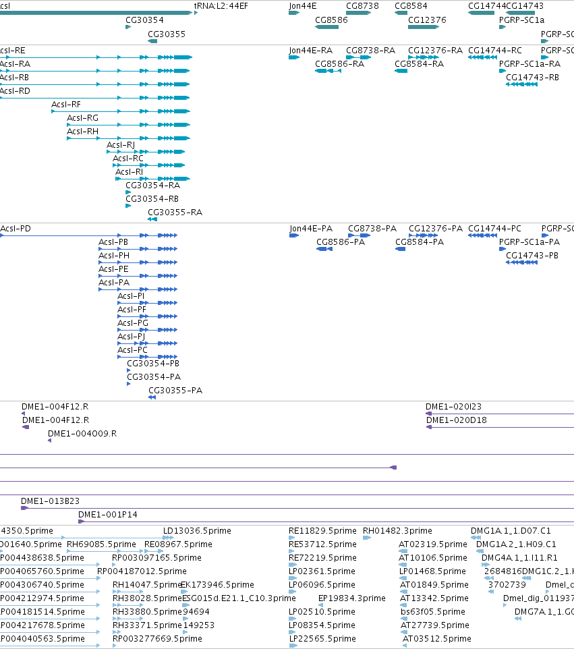Select the CG12376-PA protein label
The image size is (574, 649).
click(435, 229)
